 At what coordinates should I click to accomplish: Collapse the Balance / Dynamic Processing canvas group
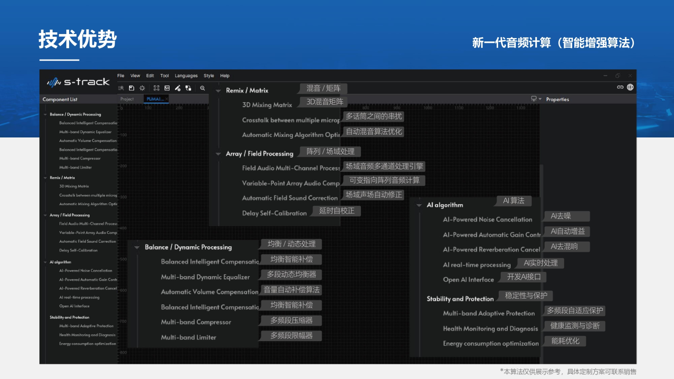coord(138,247)
